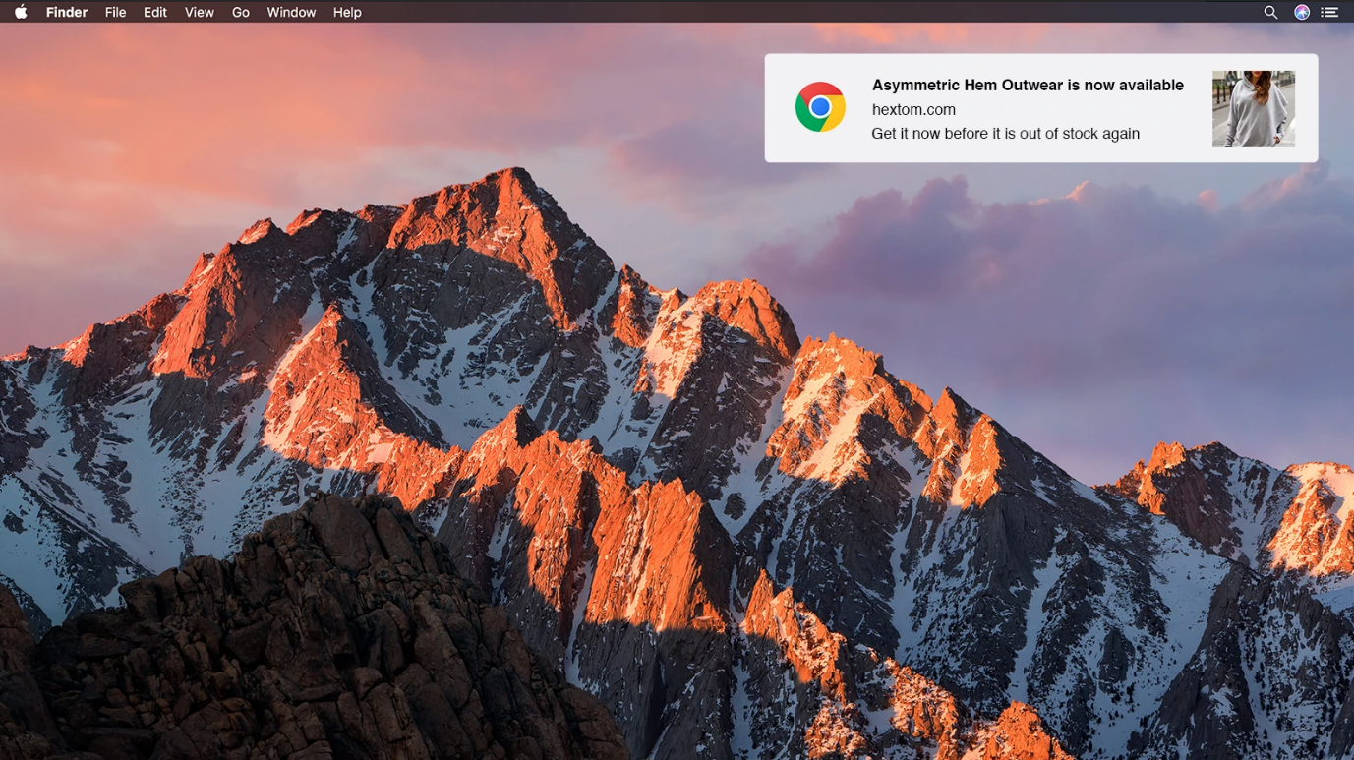1354x760 pixels.
Task: Open the View menu
Action: coord(199,13)
